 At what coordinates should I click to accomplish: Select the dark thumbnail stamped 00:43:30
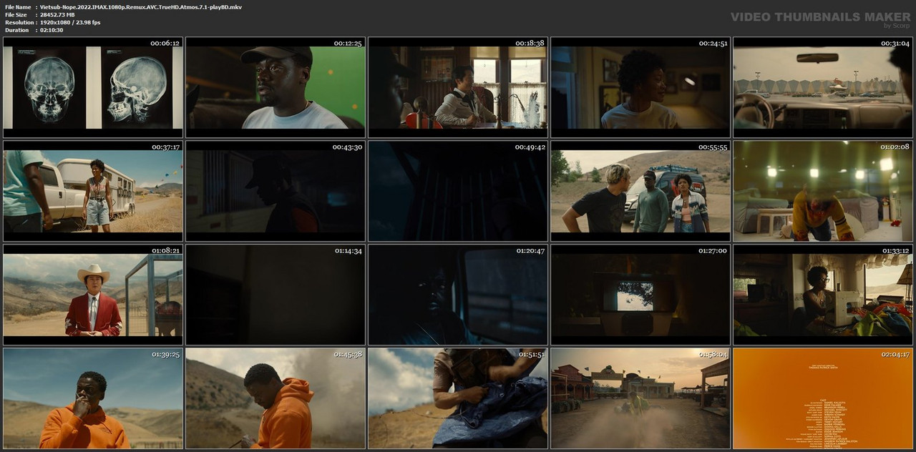(276, 191)
